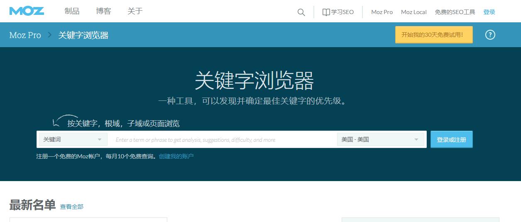This screenshot has height=222, width=521.
Task: Click the note 注册一个免费的Moz帐户，每月10个免费查询。
Action: tap(98, 156)
